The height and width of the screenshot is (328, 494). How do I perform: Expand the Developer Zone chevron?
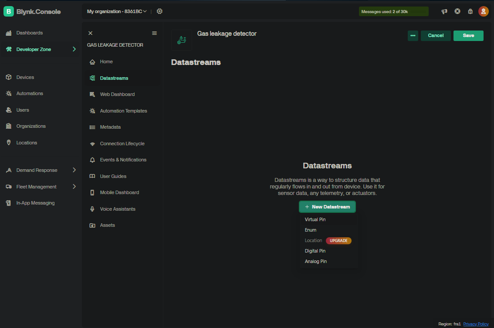(74, 49)
